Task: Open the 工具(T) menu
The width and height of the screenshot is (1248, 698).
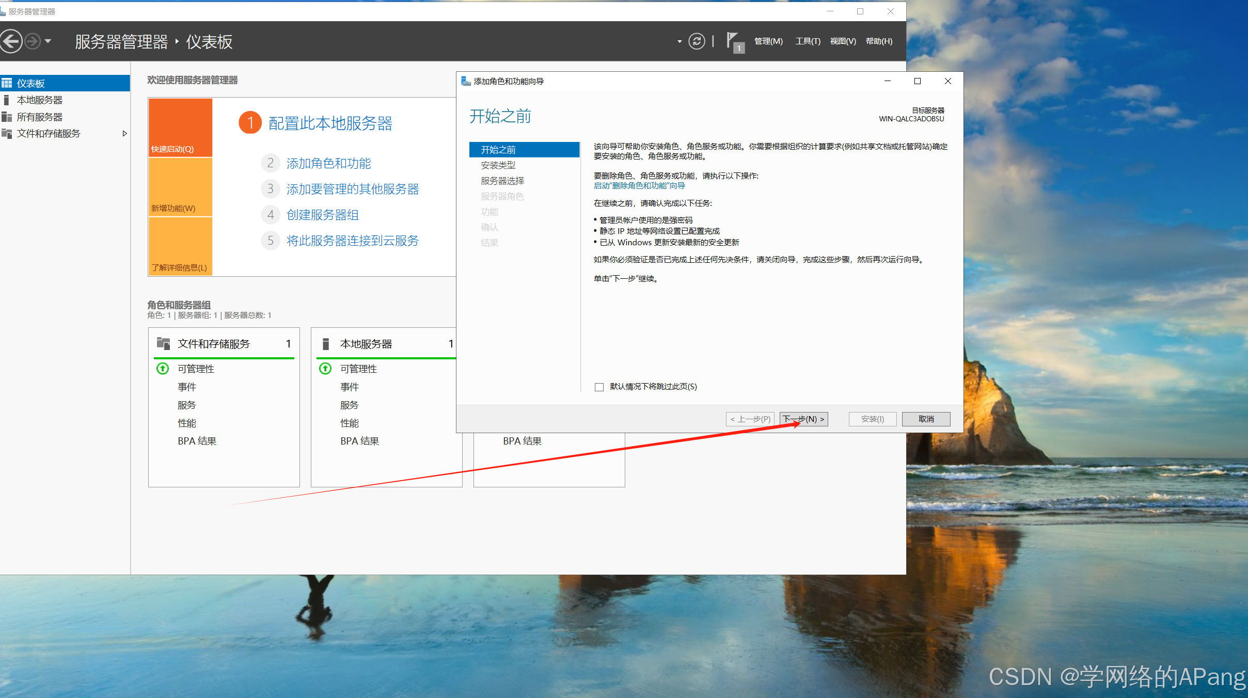Action: 808,41
